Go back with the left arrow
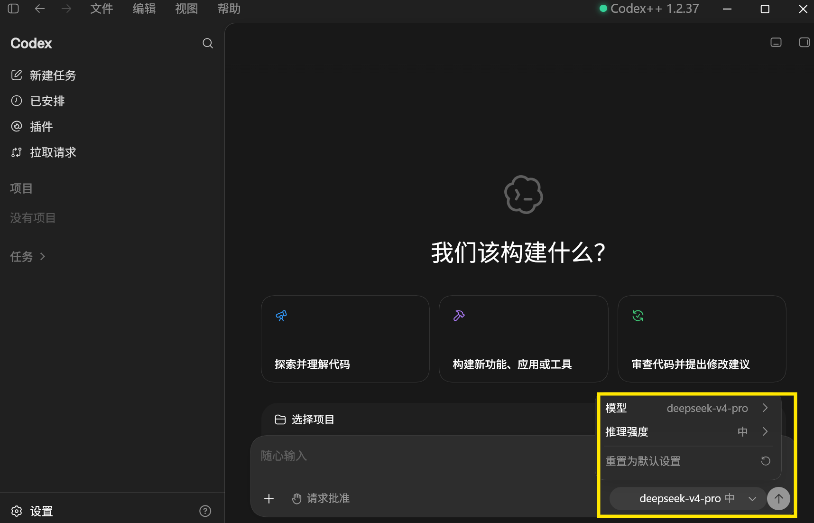This screenshot has width=814, height=523. [x=40, y=9]
